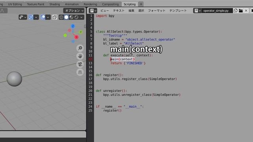Viewport: 253px width, 142px height.
Task: Toggle viewport gizmos display
Action: point(31,17)
